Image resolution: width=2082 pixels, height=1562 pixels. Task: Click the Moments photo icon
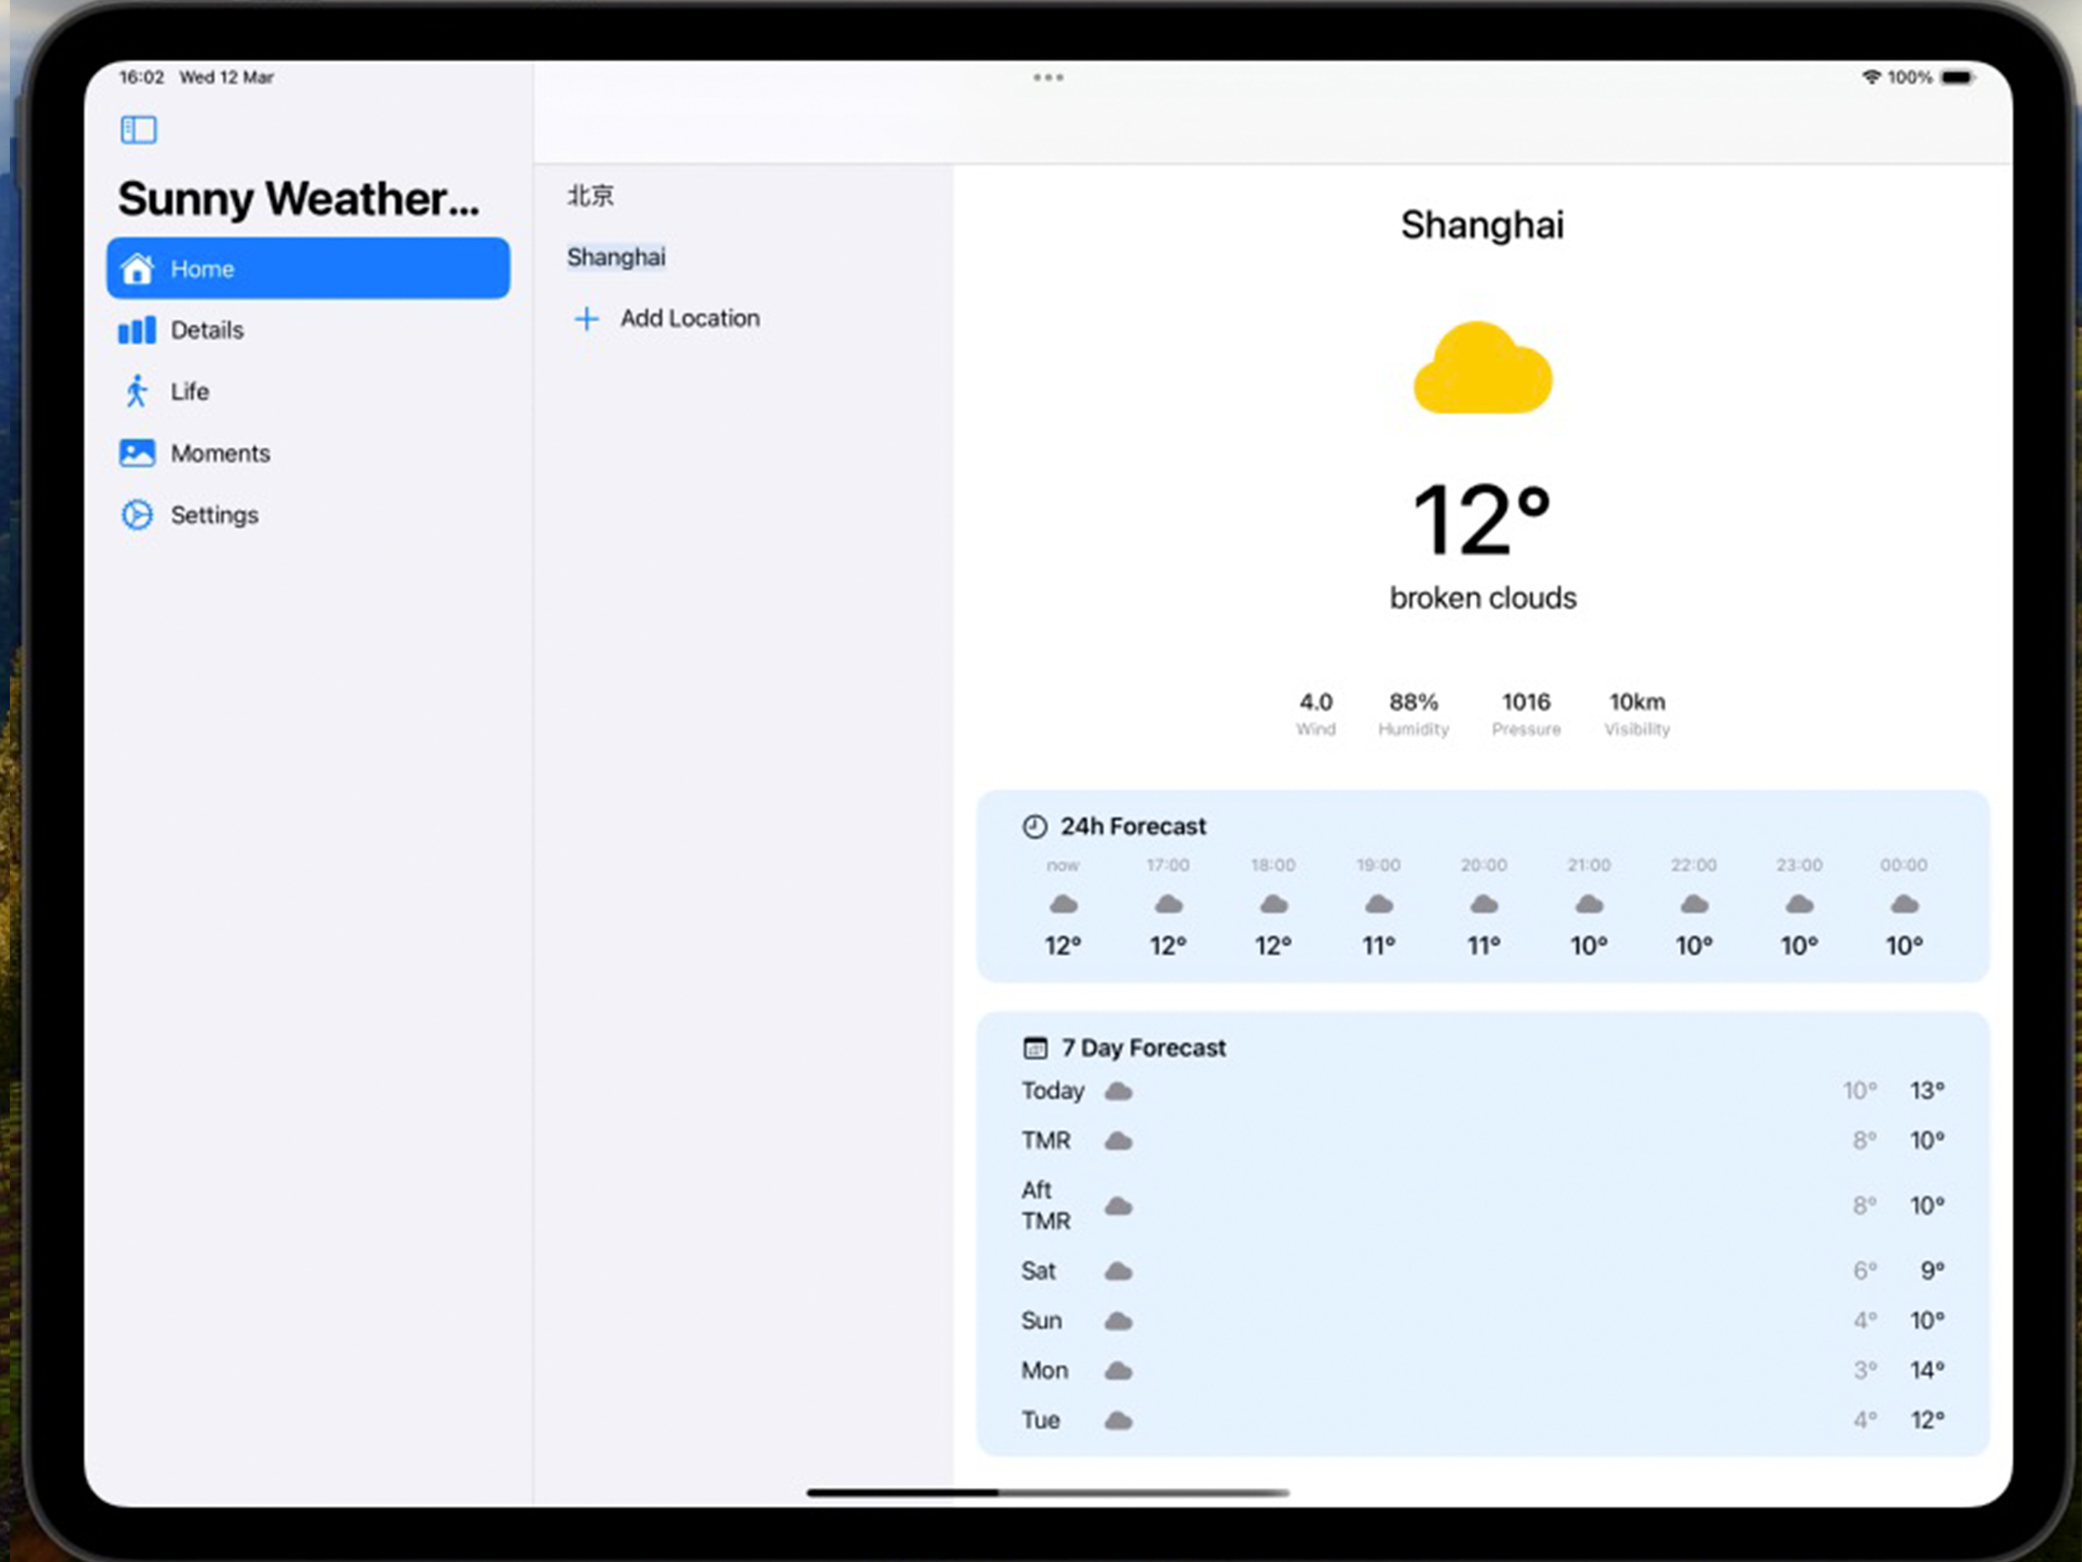pos(138,453)
